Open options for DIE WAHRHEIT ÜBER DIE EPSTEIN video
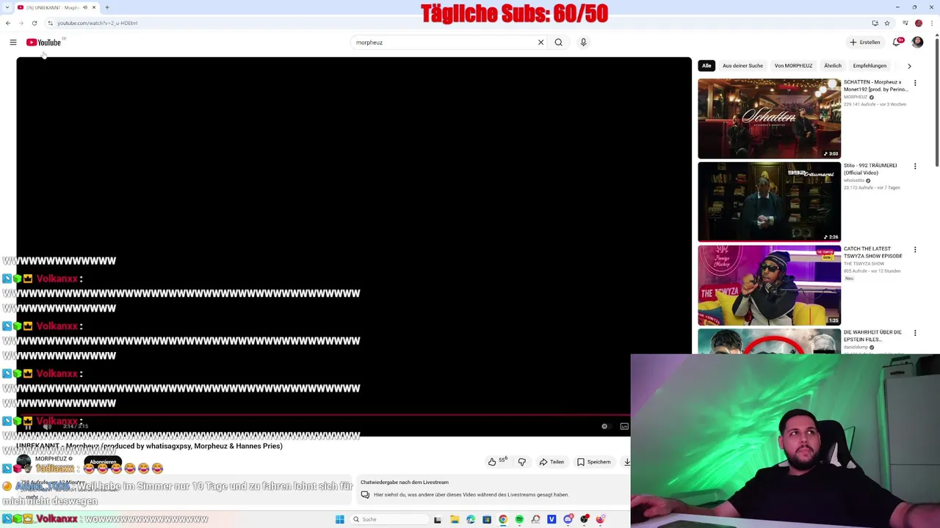This screenshot has height=528, width=940. coord(915,333)
